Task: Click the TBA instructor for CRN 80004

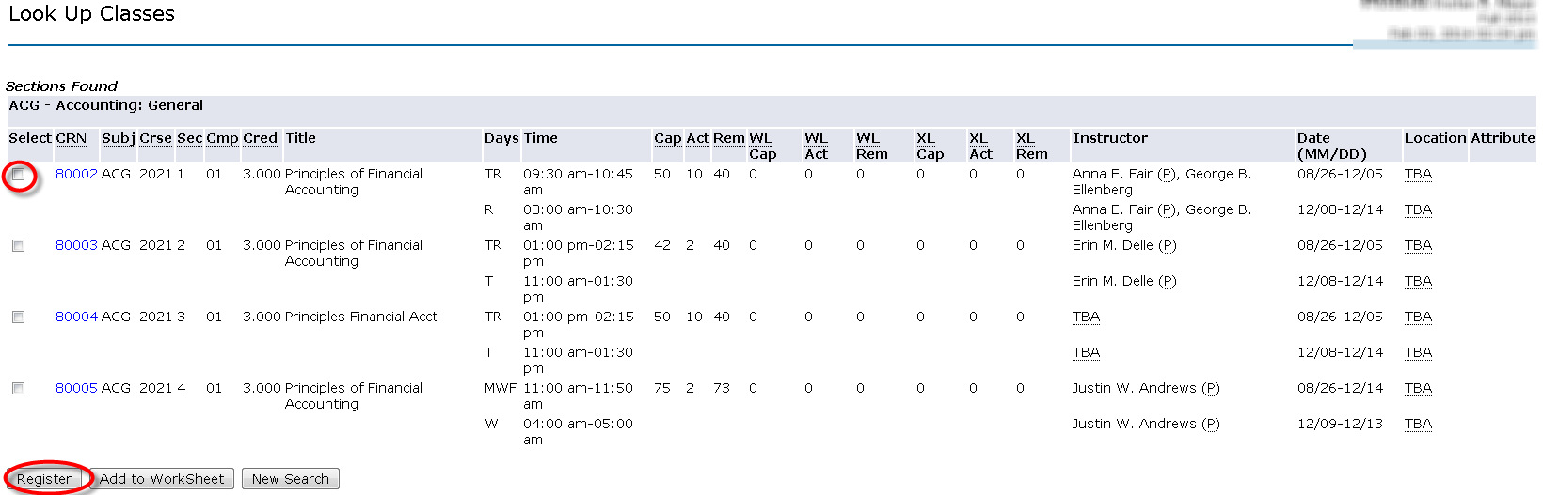Action: point(1086,317)
